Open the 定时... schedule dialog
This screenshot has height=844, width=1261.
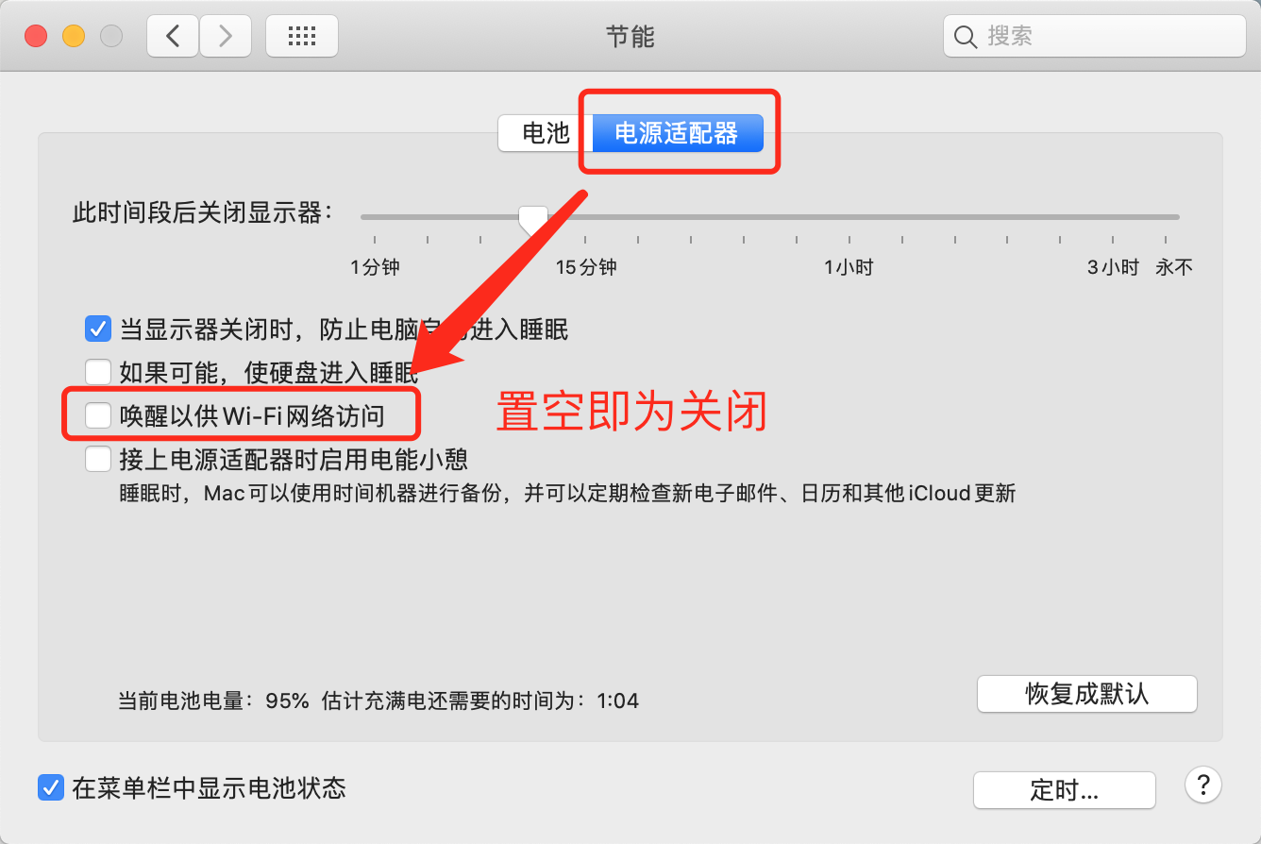1065,790
